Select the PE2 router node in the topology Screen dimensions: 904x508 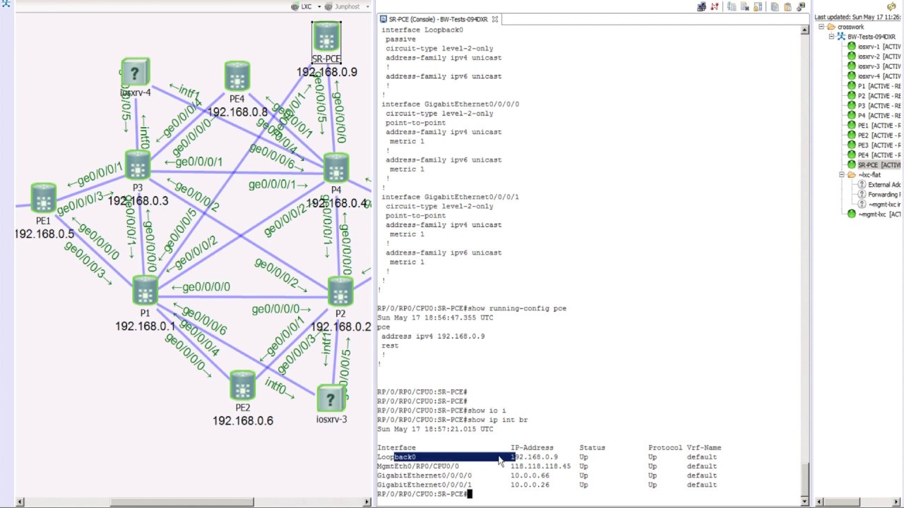242,386
